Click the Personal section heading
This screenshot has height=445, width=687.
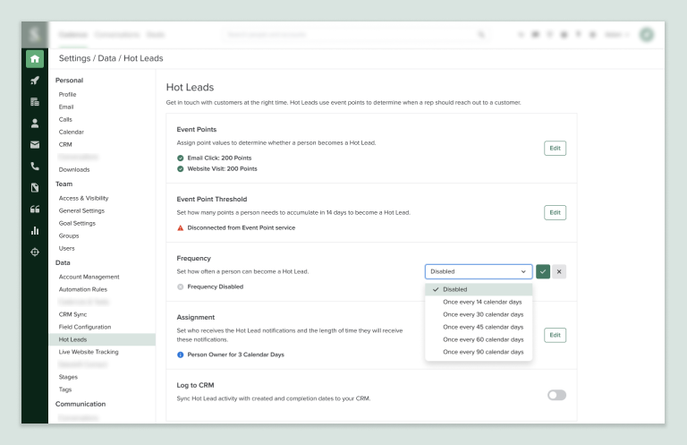pos(69,81)
